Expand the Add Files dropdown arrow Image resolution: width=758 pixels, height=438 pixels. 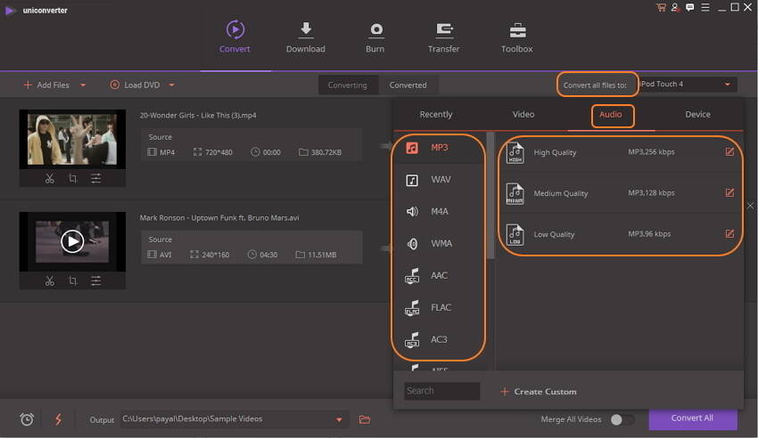point(83,85)
